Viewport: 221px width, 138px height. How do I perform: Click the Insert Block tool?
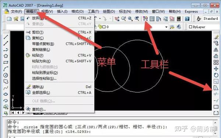[6, 107]
